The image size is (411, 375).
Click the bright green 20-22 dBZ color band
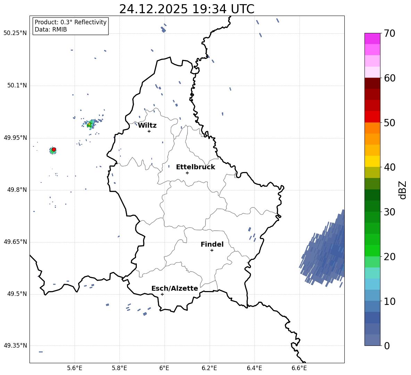[x=372, y=250]
